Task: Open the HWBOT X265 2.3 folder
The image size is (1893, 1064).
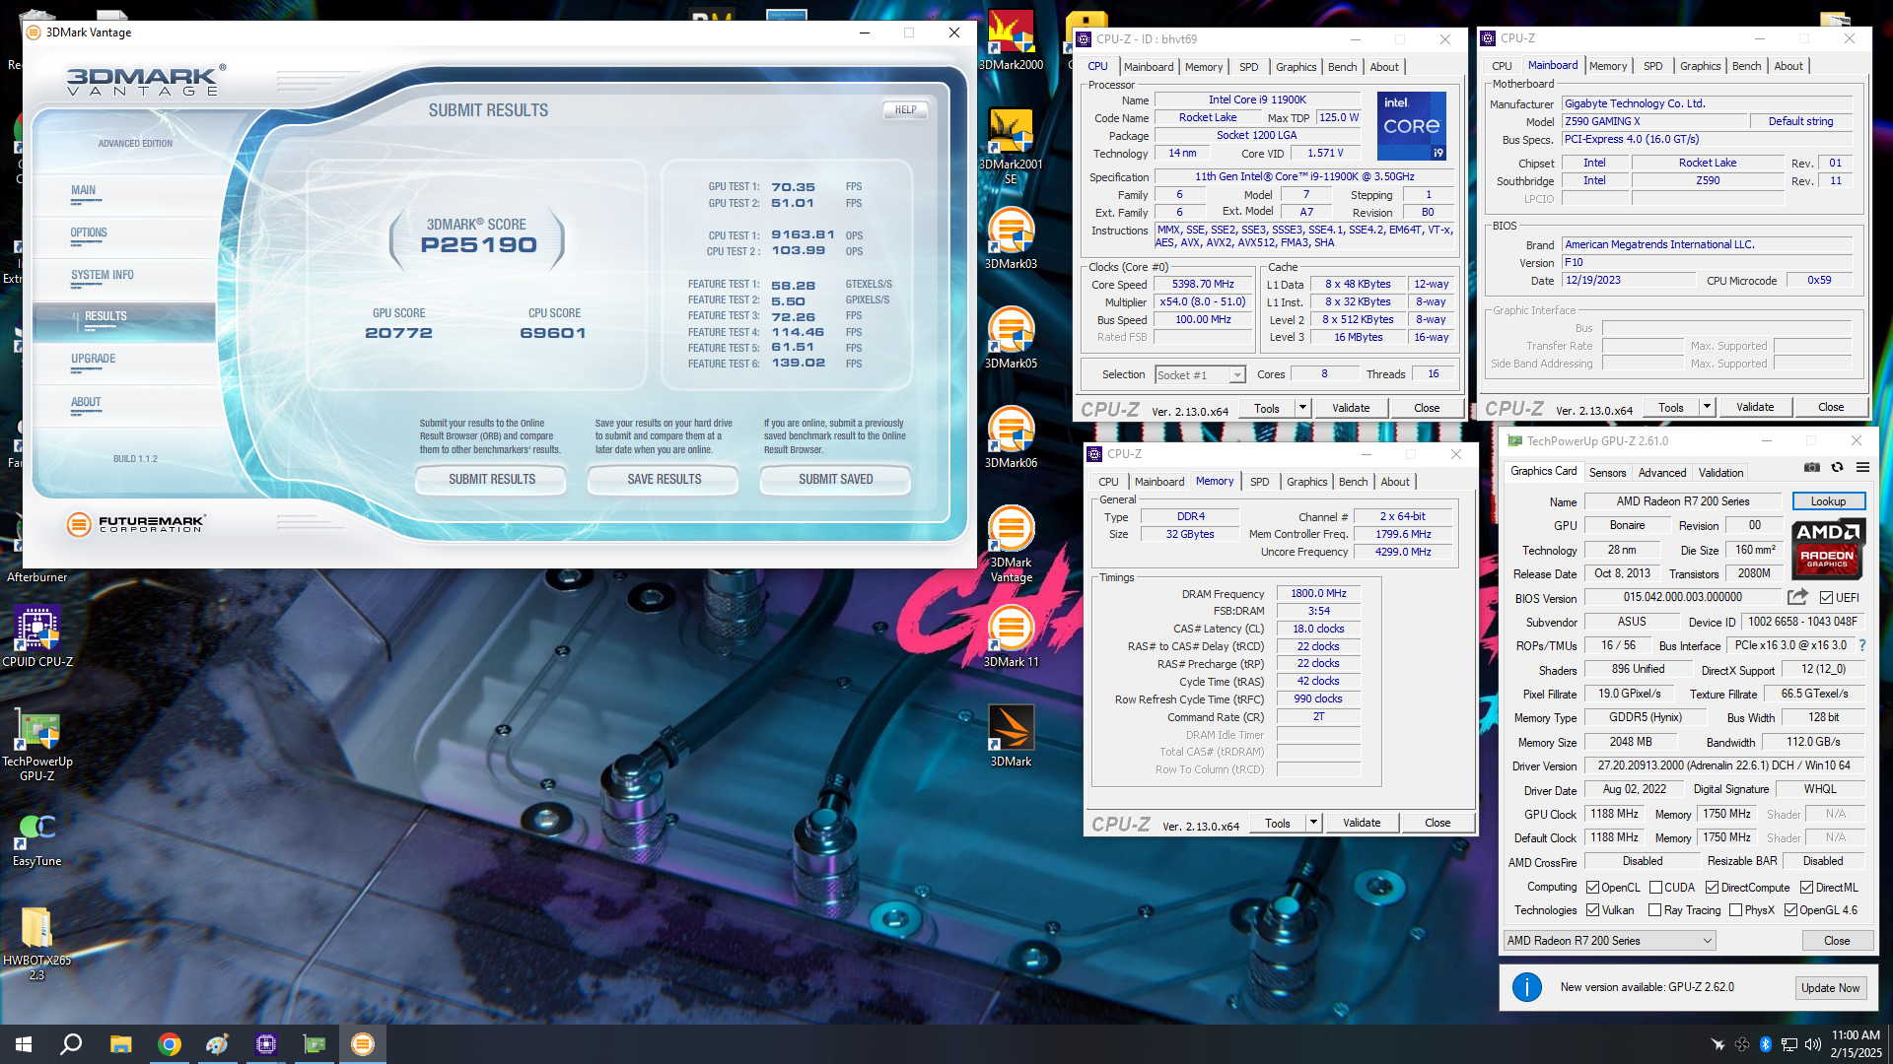Action: pos(37,942)
